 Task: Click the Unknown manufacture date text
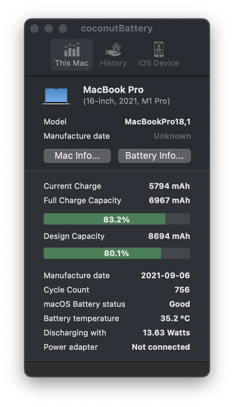(172, 136)
